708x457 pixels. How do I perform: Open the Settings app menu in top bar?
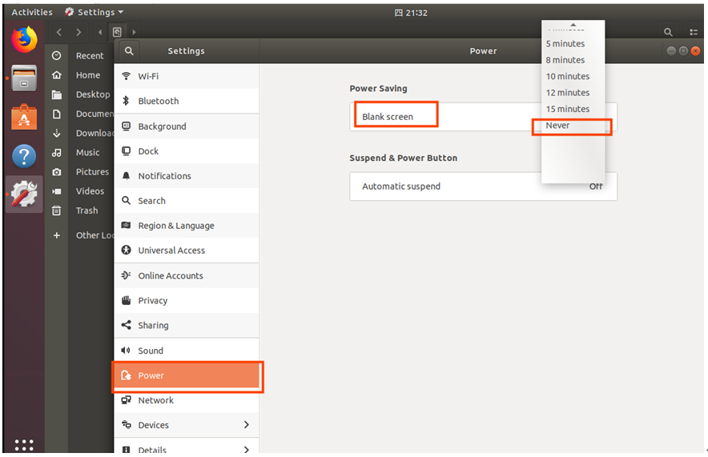[95, 12]
